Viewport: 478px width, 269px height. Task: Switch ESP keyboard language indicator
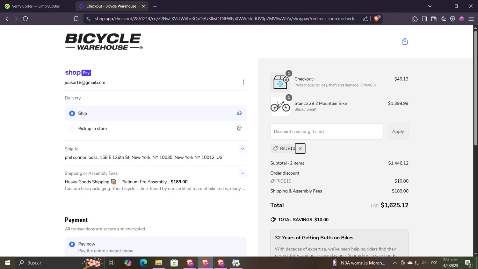(434, 263)
